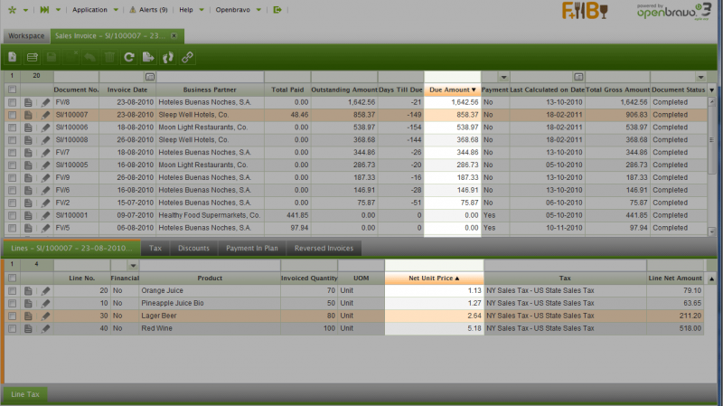Click the link chain toolbar icon
Image resolution: width=723 pixels, height=406 pixels.
(188, 57)
